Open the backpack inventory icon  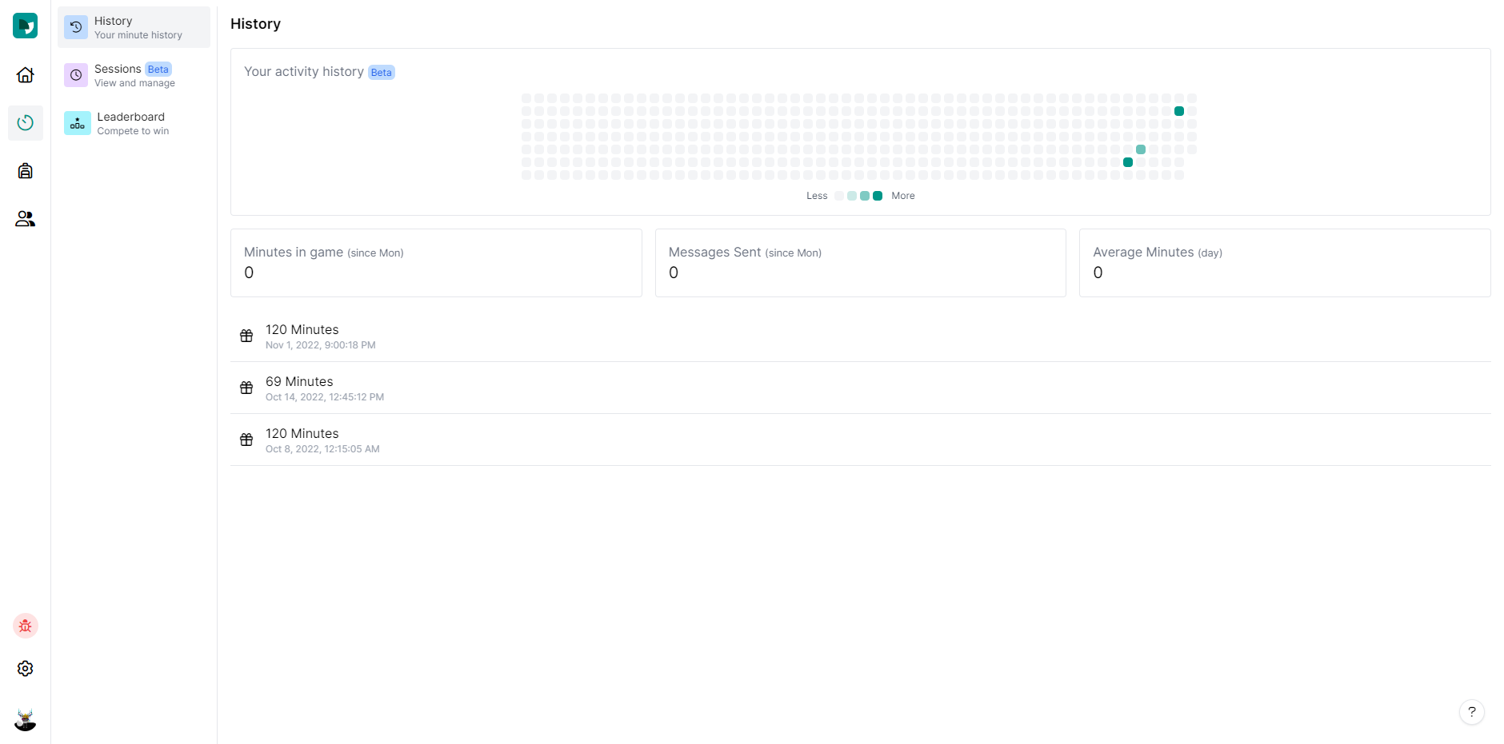[x=25, y=170]
